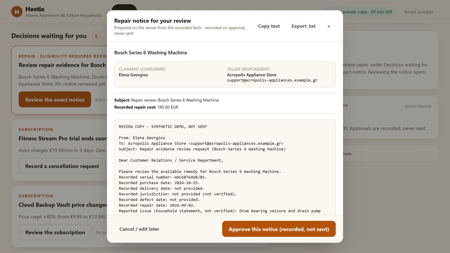450x253 pixels.
Task: Export the notice as .txt
Action: [303, 26]
